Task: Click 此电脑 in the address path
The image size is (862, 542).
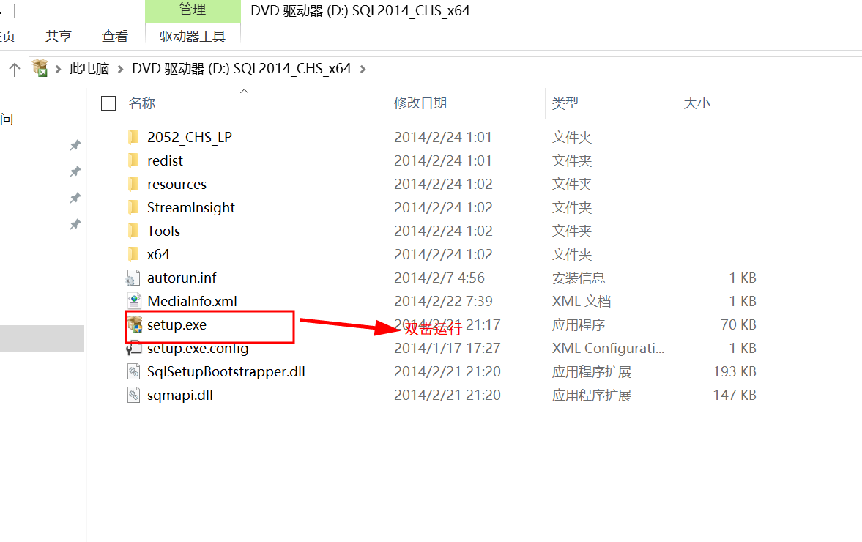Action: (89, 69)
